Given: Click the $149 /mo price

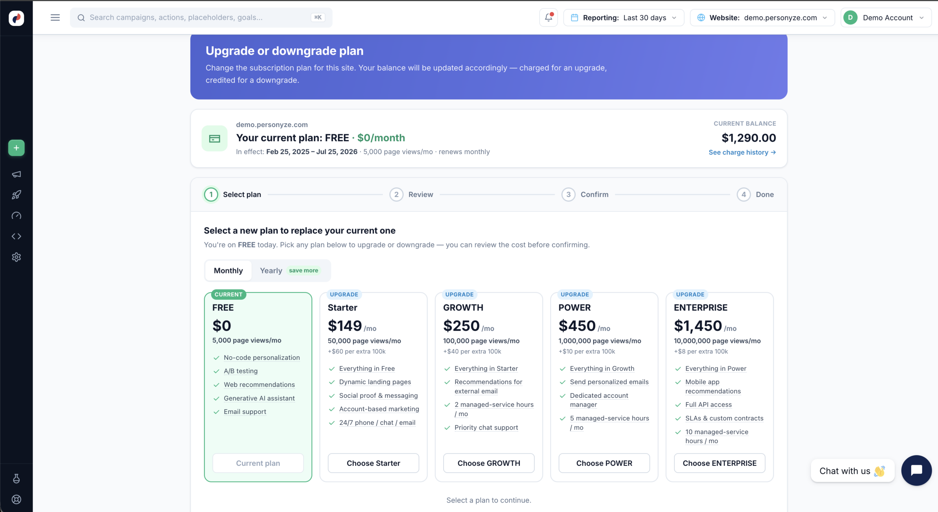Looking at the screenshot, I should click(352, 326).
